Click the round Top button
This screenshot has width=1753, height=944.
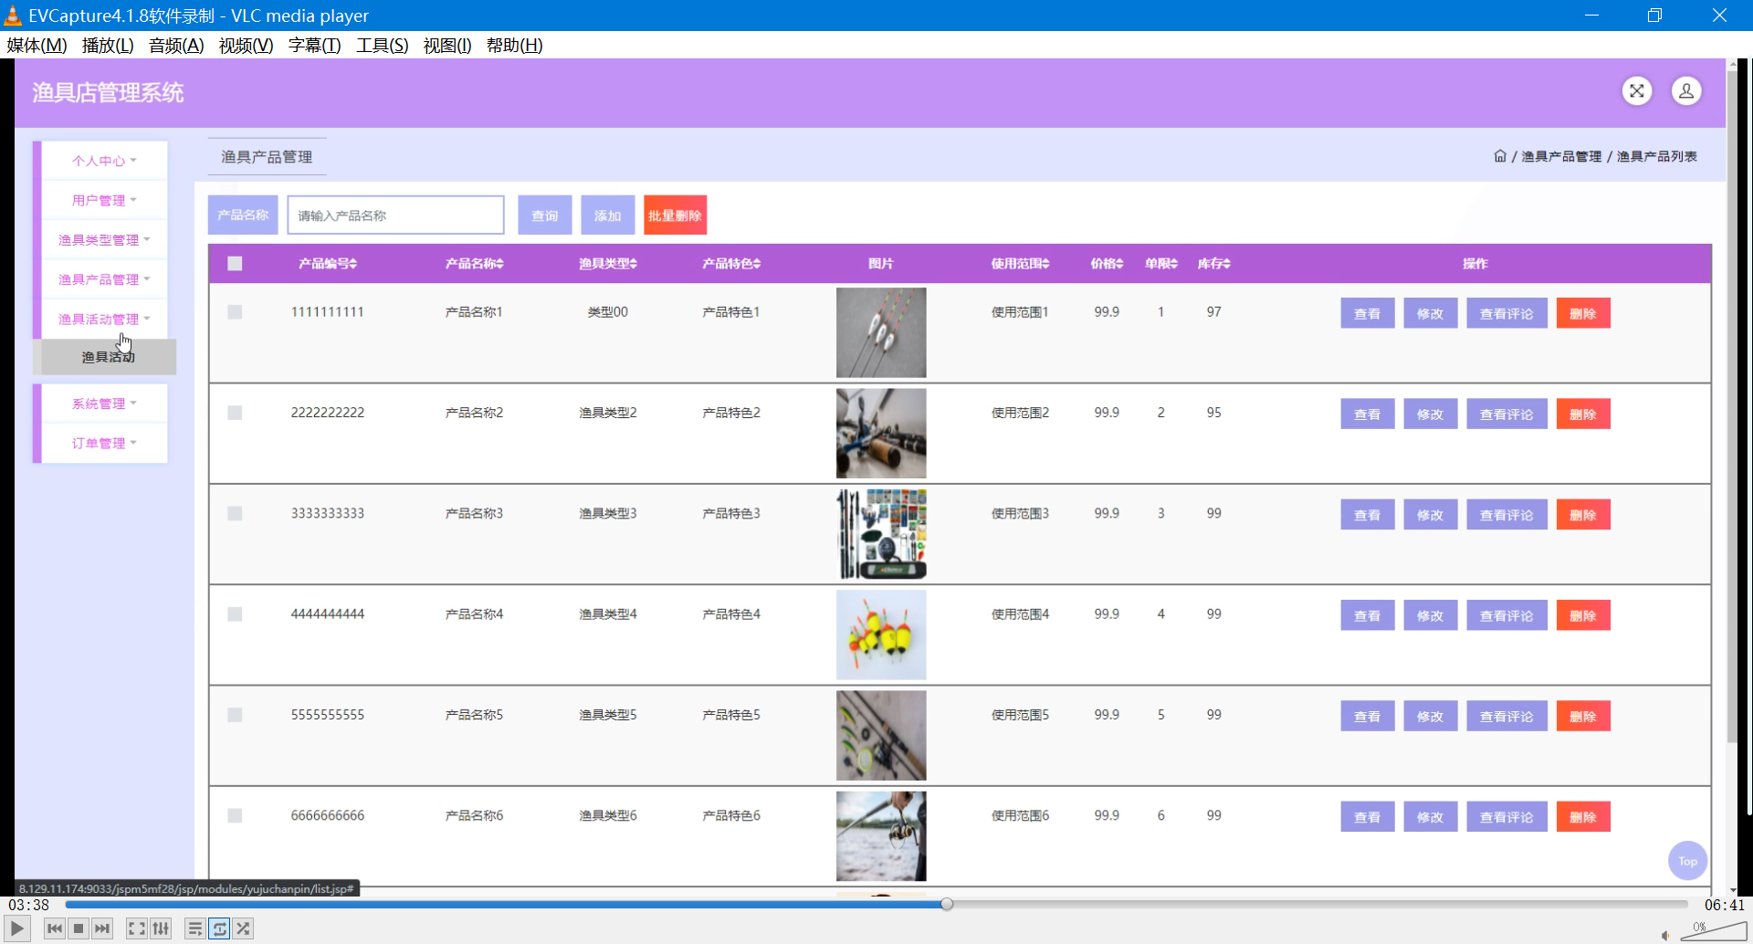click(1687, 861)
